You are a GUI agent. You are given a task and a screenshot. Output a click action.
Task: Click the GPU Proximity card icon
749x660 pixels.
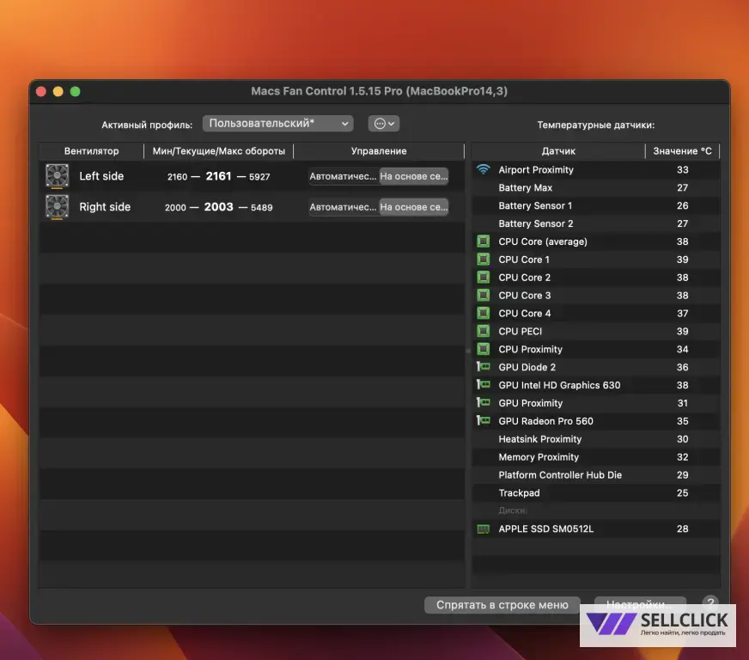coord(484,403)
